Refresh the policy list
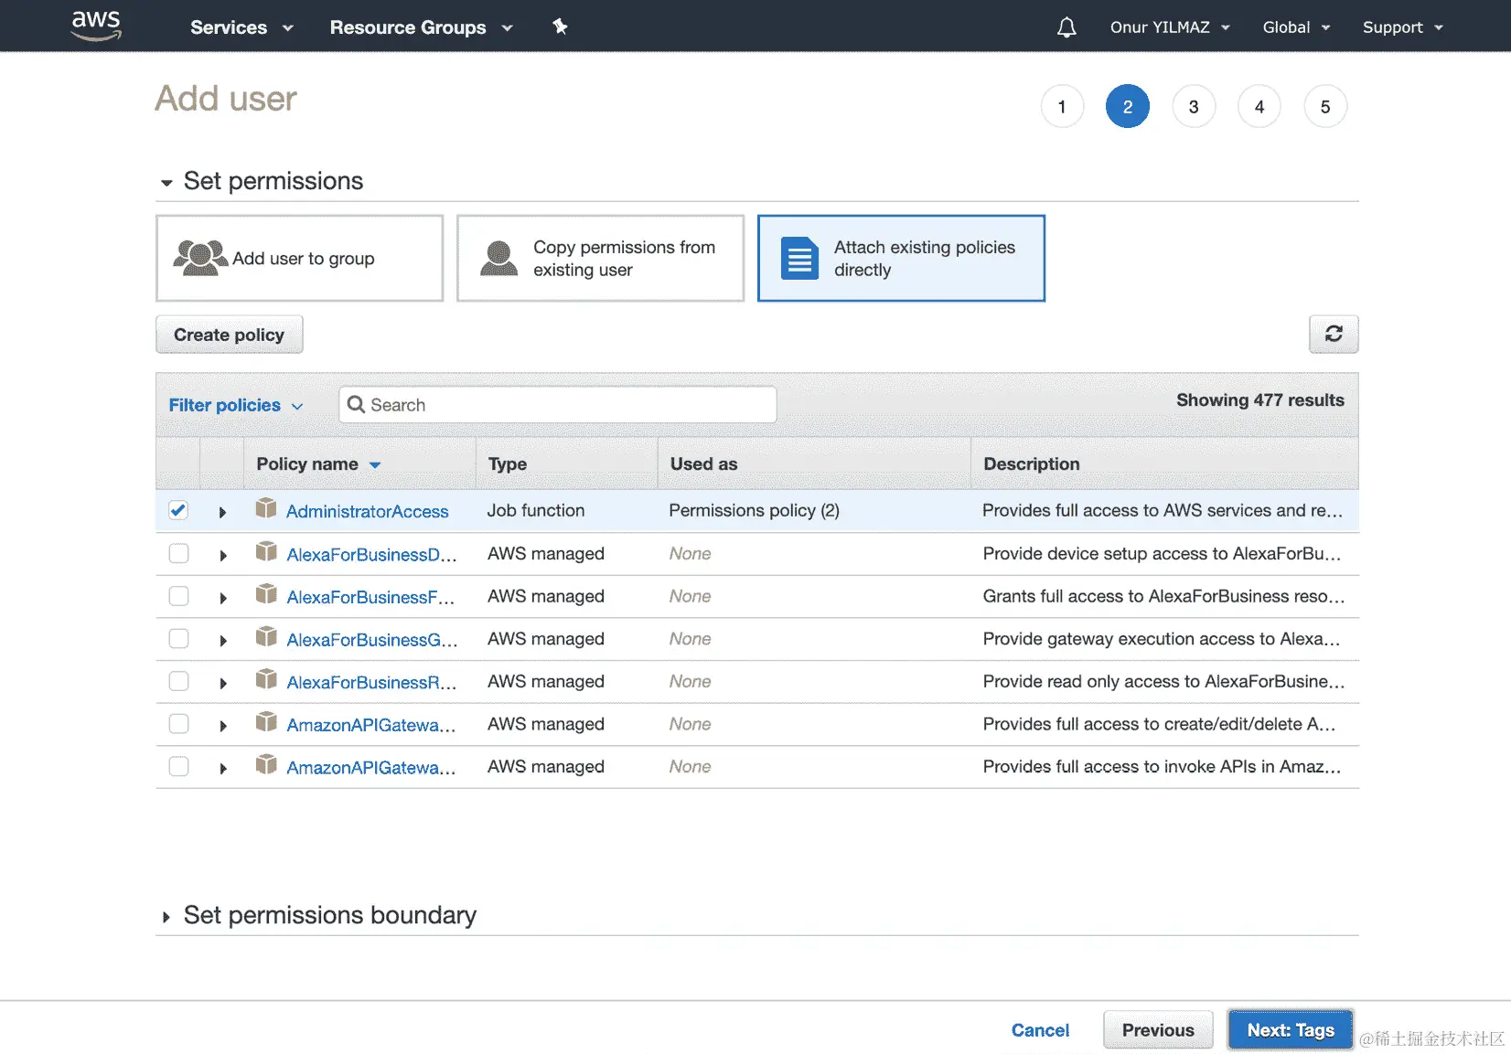This screenshot has height=1054, width=1511. point(1334,334)
